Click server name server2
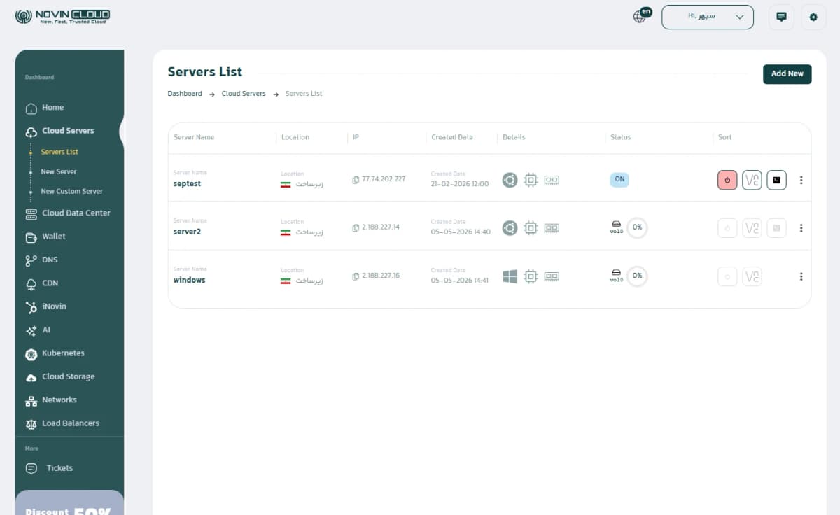 pos(187,232)
